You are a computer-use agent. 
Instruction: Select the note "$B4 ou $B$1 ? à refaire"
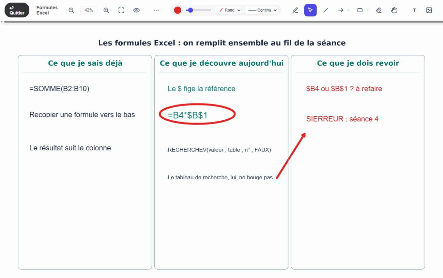(344, 89)
